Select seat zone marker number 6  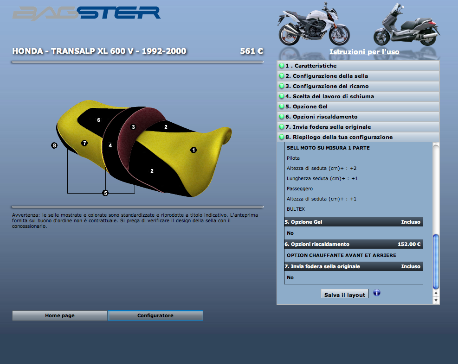click(98, 120)
